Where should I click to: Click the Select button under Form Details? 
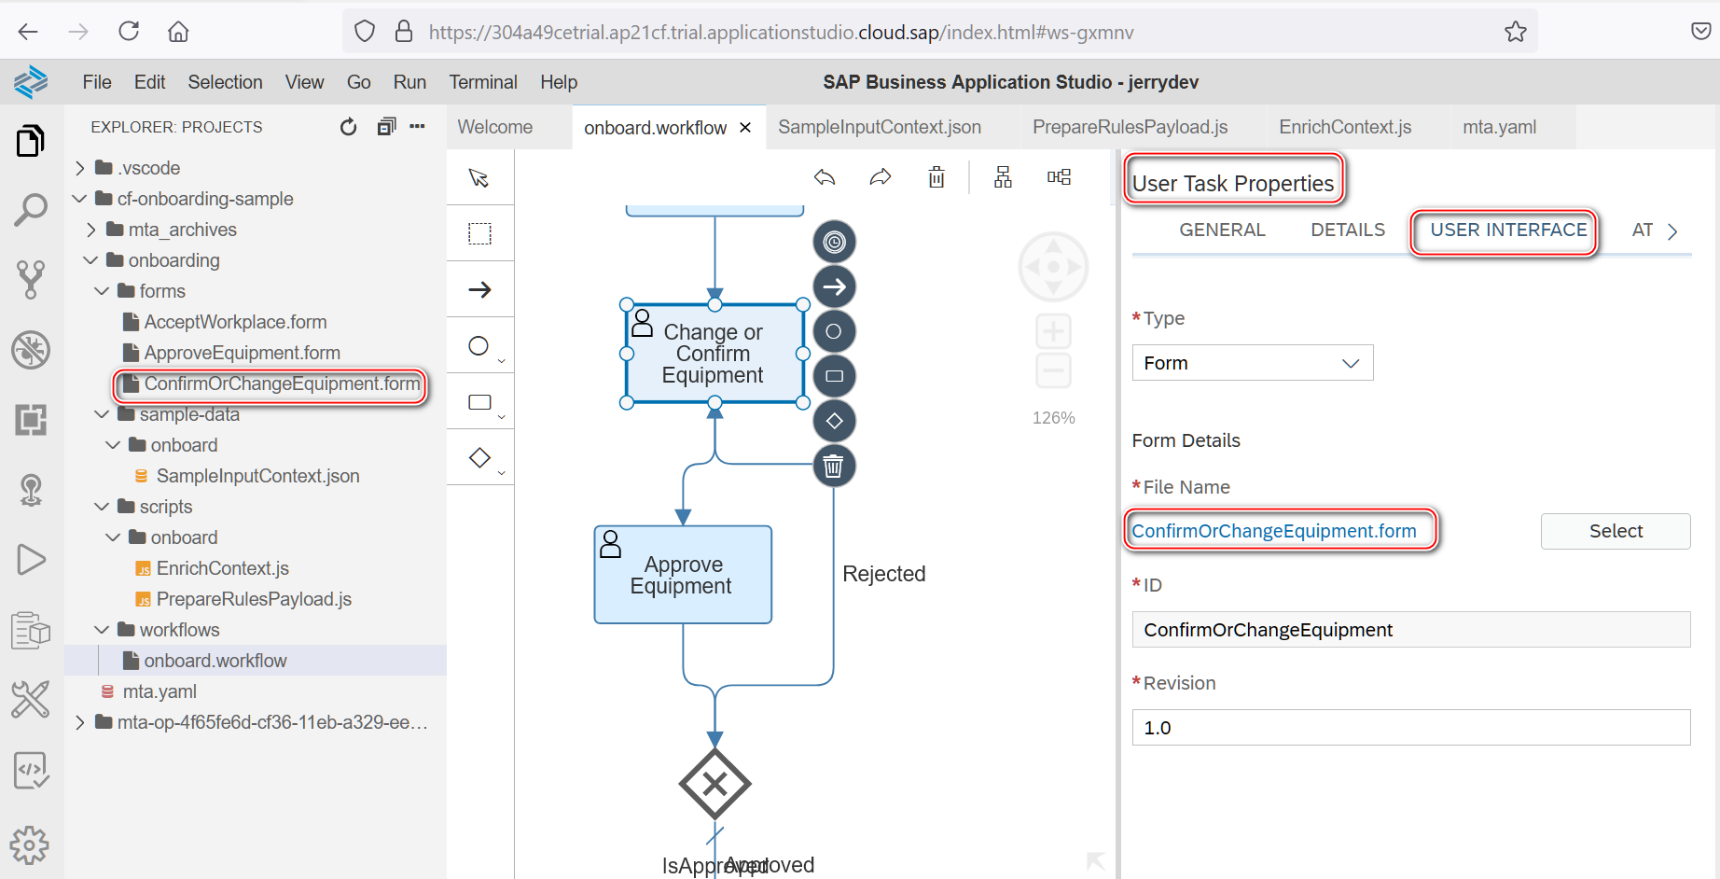1615,531
